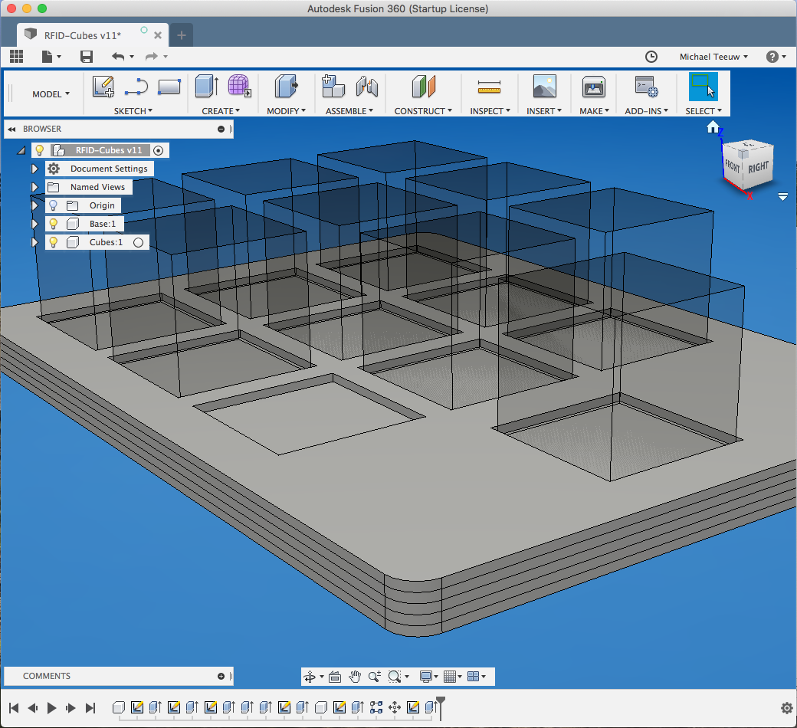The width and height of the screenshot is (797, 728).
Task: Click the save icon in the top bar
Action: [87, 57]
